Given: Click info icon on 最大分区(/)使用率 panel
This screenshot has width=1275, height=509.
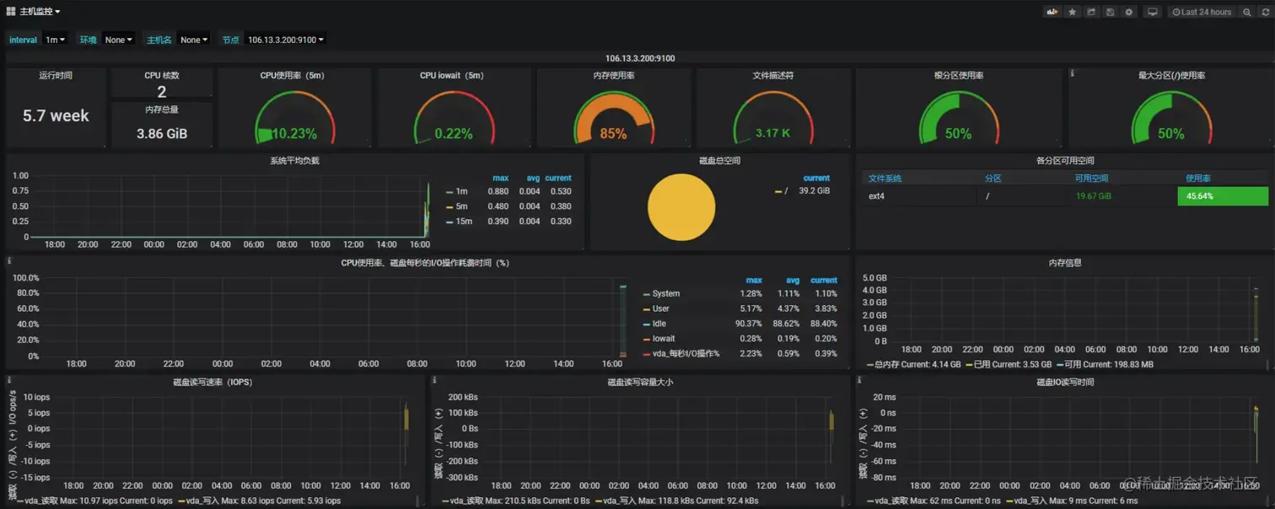Looking at the screenshot, I should 1072,73.
